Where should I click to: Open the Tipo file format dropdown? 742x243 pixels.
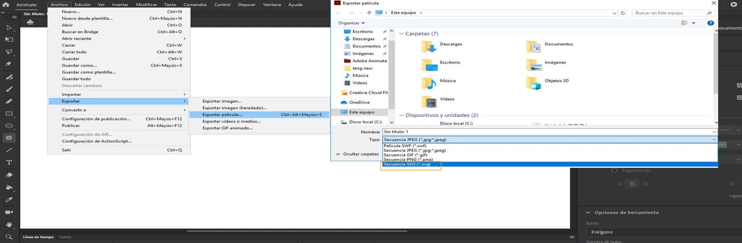[714, 139]
